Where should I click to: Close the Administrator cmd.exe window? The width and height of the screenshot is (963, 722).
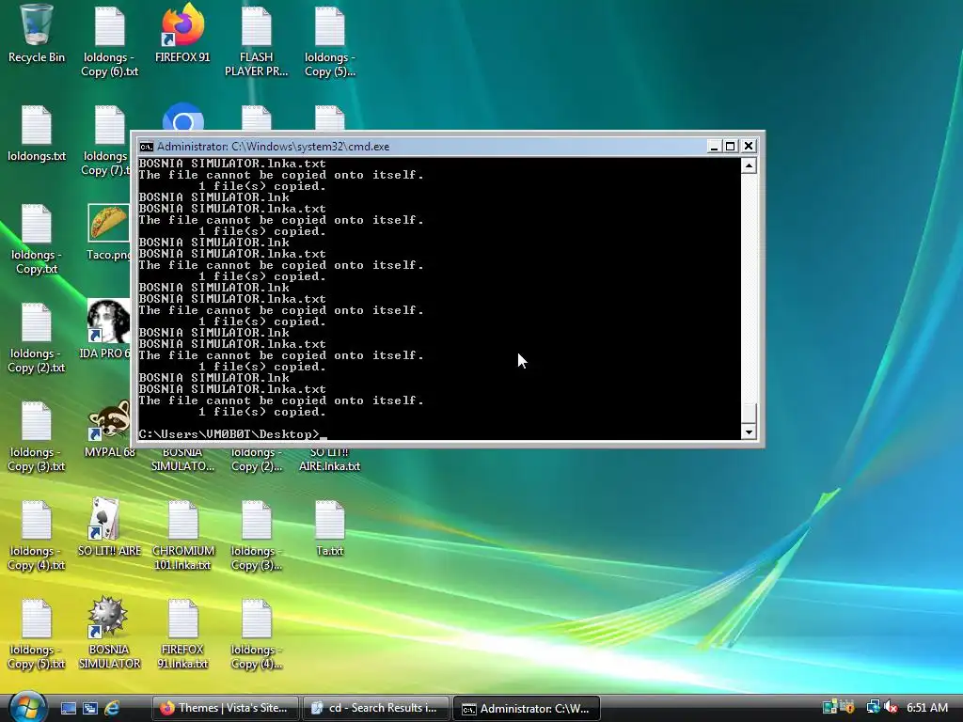[749, 146]
